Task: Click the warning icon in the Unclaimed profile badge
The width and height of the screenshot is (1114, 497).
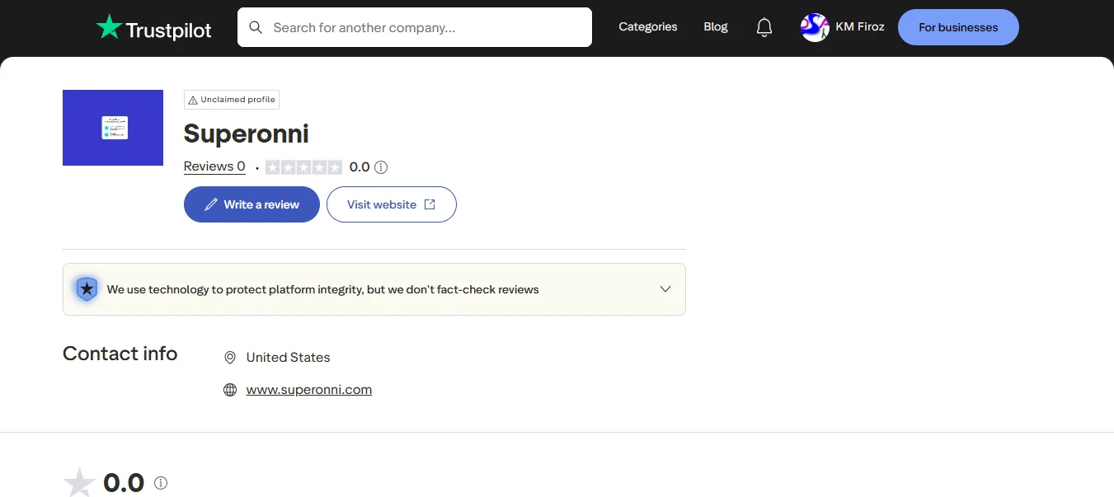Action: (193, 100)
